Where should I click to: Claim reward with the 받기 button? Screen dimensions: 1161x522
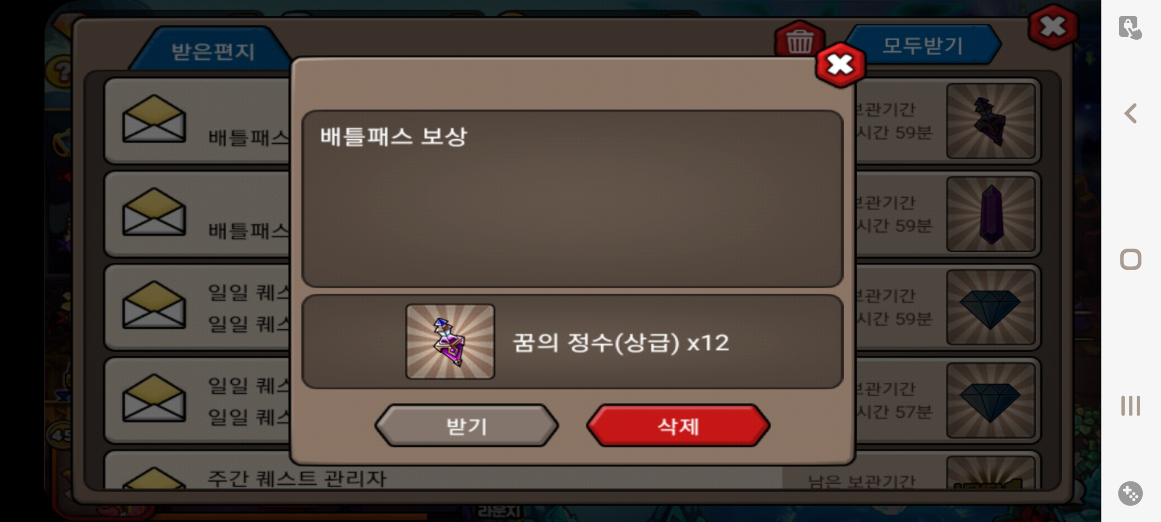467,426
